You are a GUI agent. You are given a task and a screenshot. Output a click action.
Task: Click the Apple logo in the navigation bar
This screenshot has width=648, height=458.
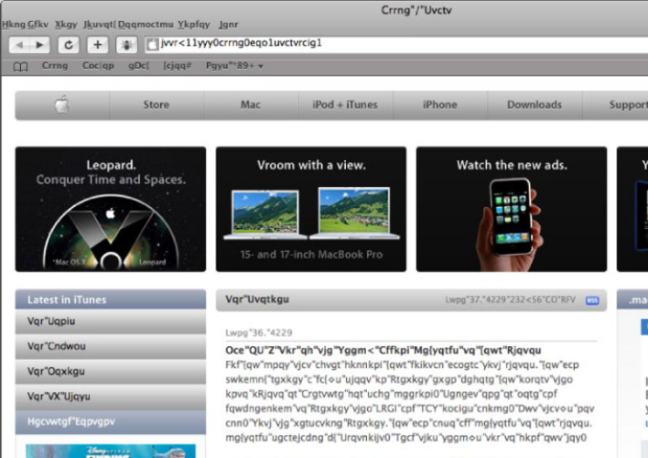[62, 104]
